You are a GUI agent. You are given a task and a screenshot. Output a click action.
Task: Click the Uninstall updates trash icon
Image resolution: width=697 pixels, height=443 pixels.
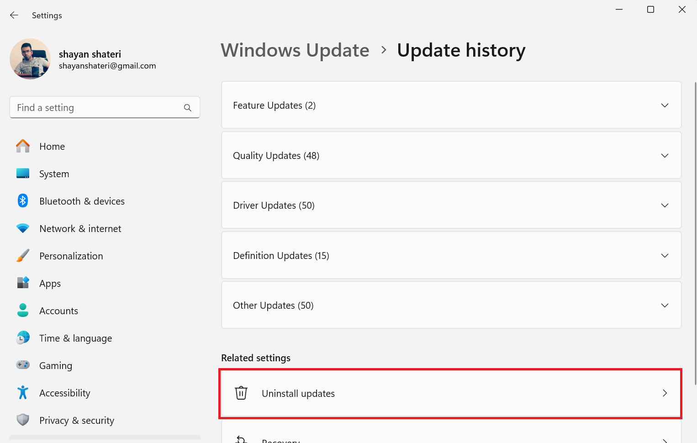[241, 393]
